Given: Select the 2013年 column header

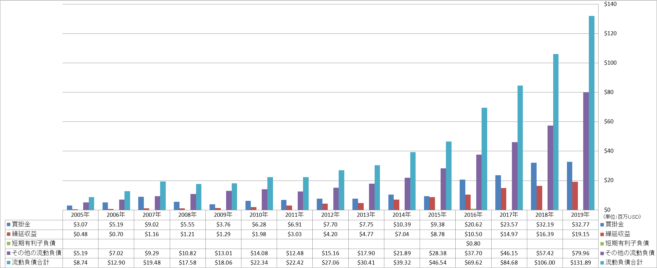Looking at the screenshot, I should coord(366,215).
